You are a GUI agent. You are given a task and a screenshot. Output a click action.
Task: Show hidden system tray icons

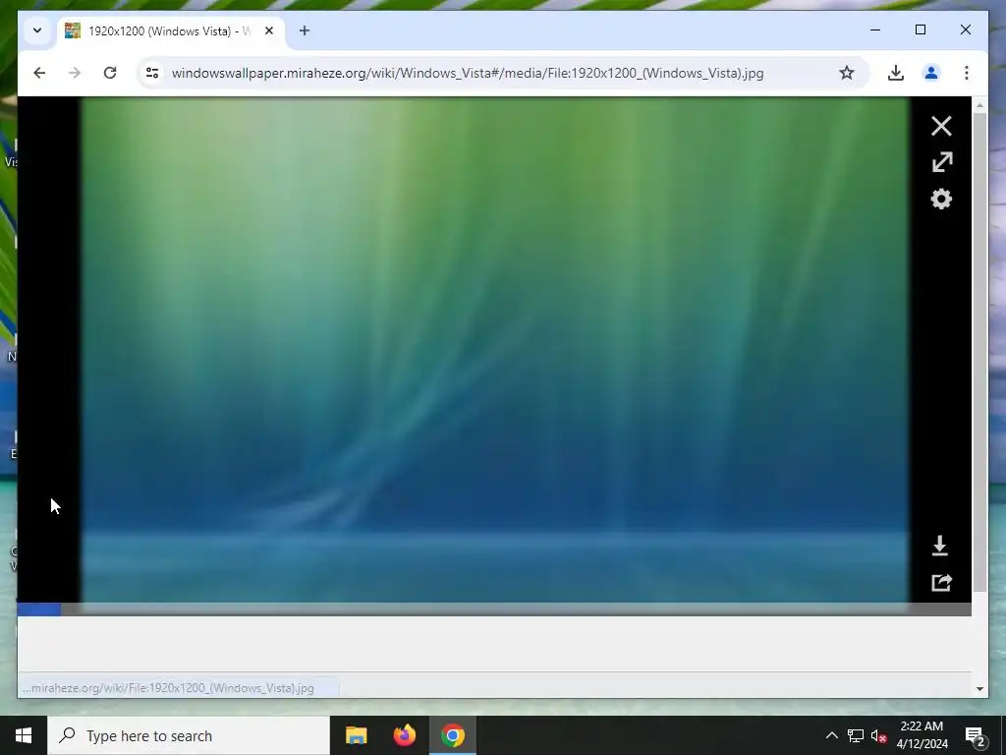coord(831,735)
